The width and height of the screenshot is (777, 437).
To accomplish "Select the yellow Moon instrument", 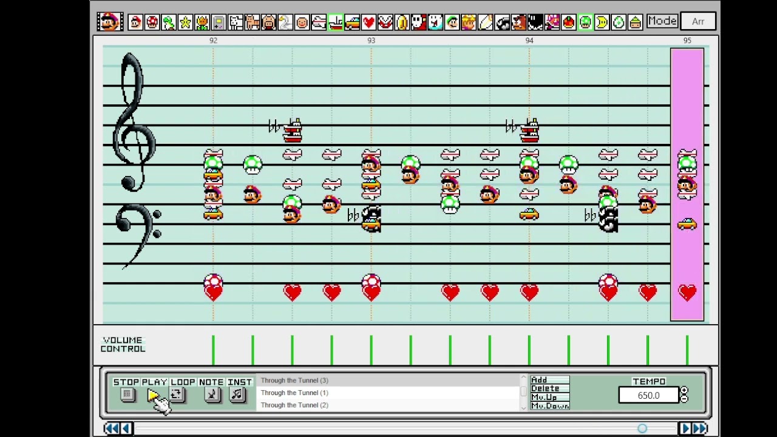I will coord(602,22).
